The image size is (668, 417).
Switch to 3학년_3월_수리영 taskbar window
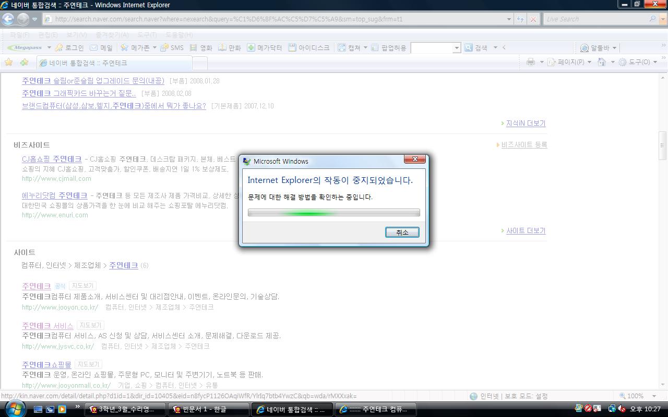click(x=125, y=410)
